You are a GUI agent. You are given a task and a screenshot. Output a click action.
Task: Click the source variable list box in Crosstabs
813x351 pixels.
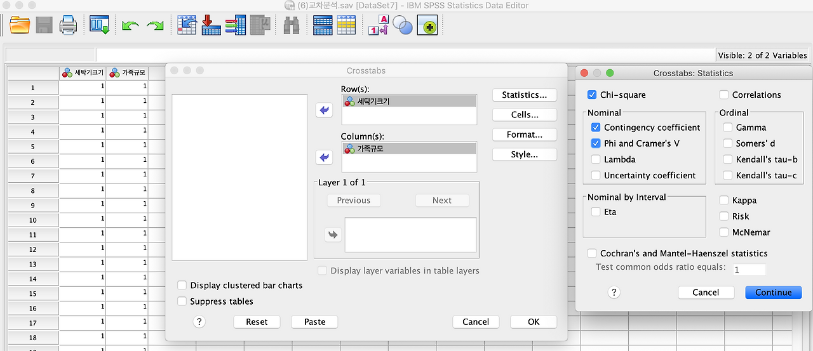pyautogui.click(x=239, y=177)
